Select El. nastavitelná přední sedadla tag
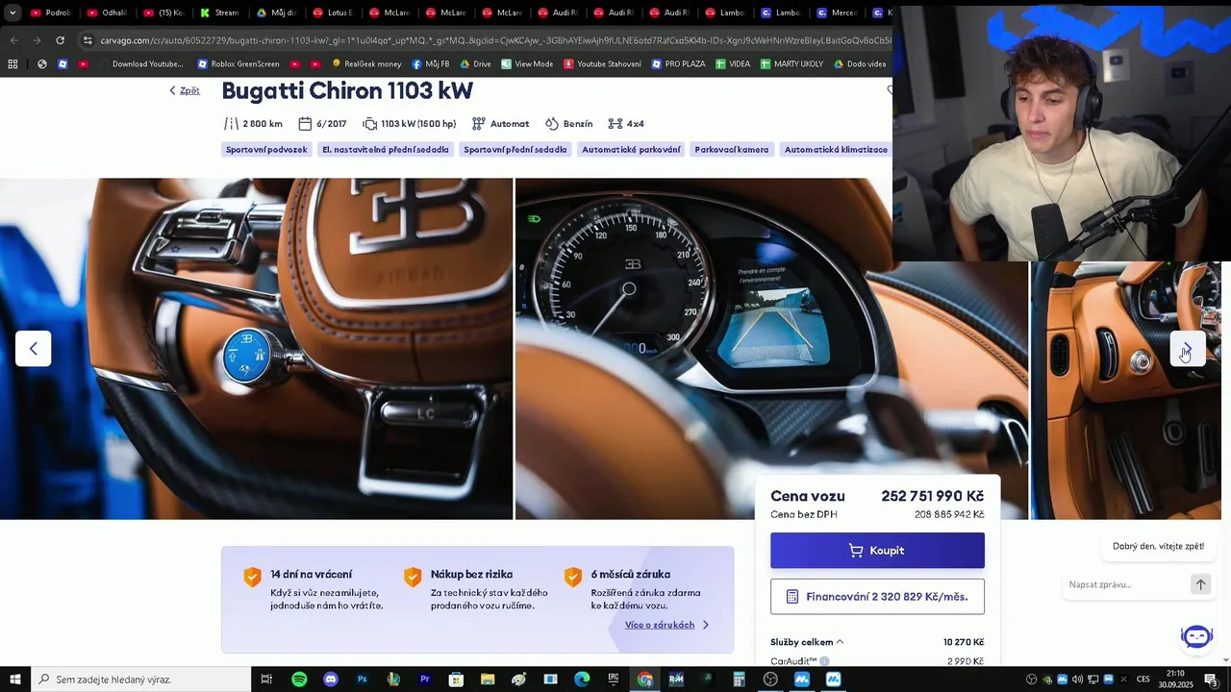The height and width of the screenshot is (692, 1231). click(386, 150)
